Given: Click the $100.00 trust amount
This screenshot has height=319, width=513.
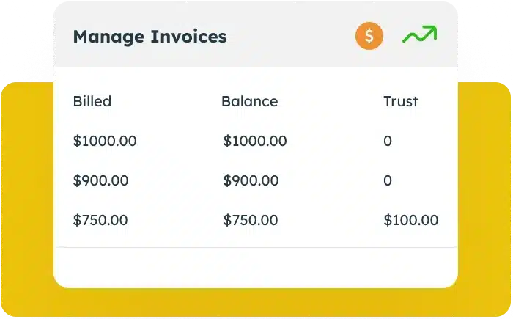Looking at the screenshot, I should tap(411, 220).
